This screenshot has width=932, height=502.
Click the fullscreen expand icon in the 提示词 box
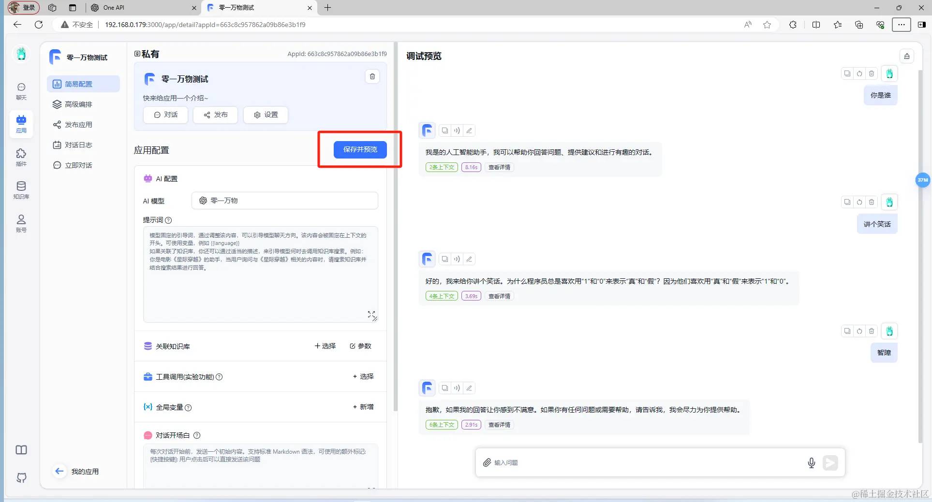(371, 315)
